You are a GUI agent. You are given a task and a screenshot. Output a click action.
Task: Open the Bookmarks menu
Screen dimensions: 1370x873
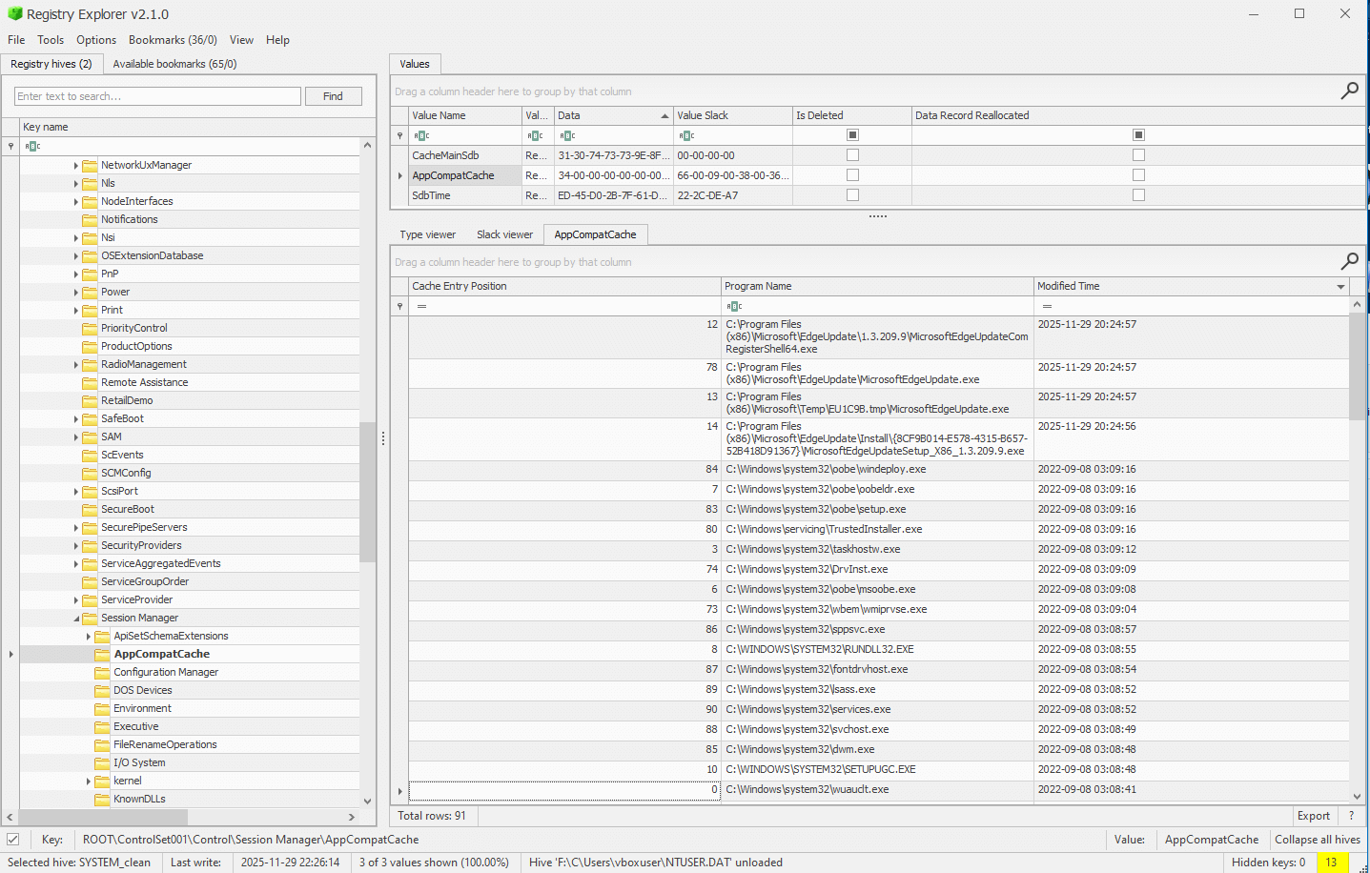click(173, 40)
